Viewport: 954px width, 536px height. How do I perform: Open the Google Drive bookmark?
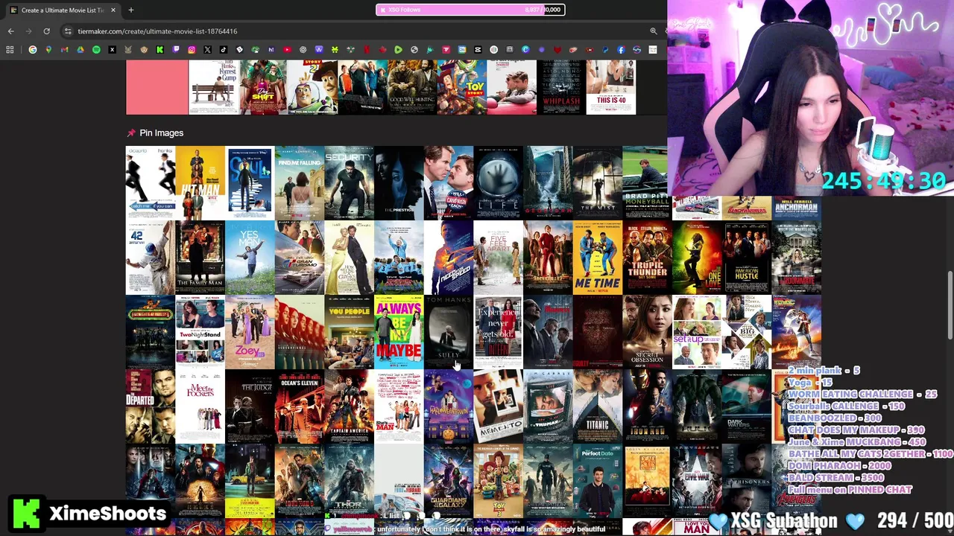80,50
